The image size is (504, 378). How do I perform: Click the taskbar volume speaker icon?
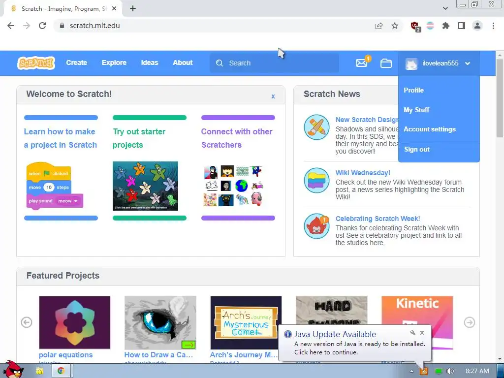click(450, 371)
